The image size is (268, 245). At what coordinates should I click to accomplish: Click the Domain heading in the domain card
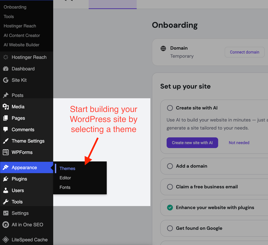(179, 48)
